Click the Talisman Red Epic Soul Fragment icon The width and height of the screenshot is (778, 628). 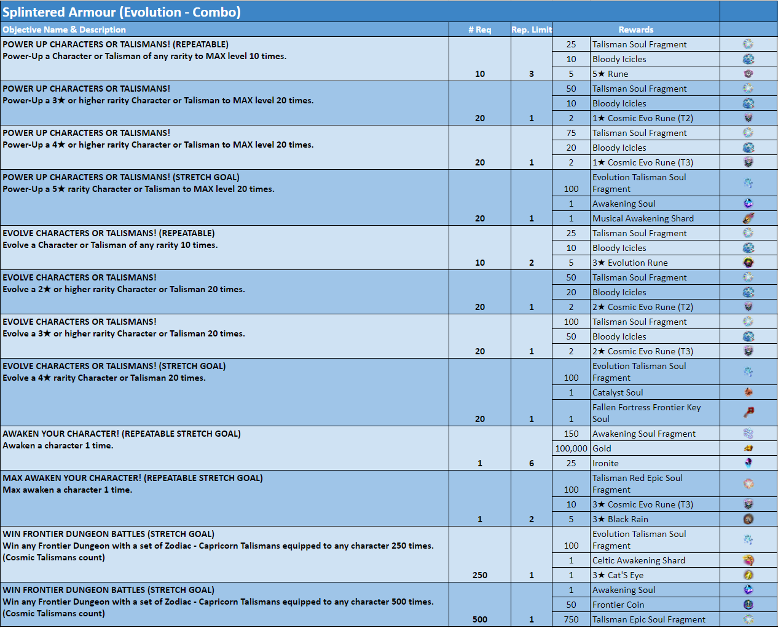point(748,483)
